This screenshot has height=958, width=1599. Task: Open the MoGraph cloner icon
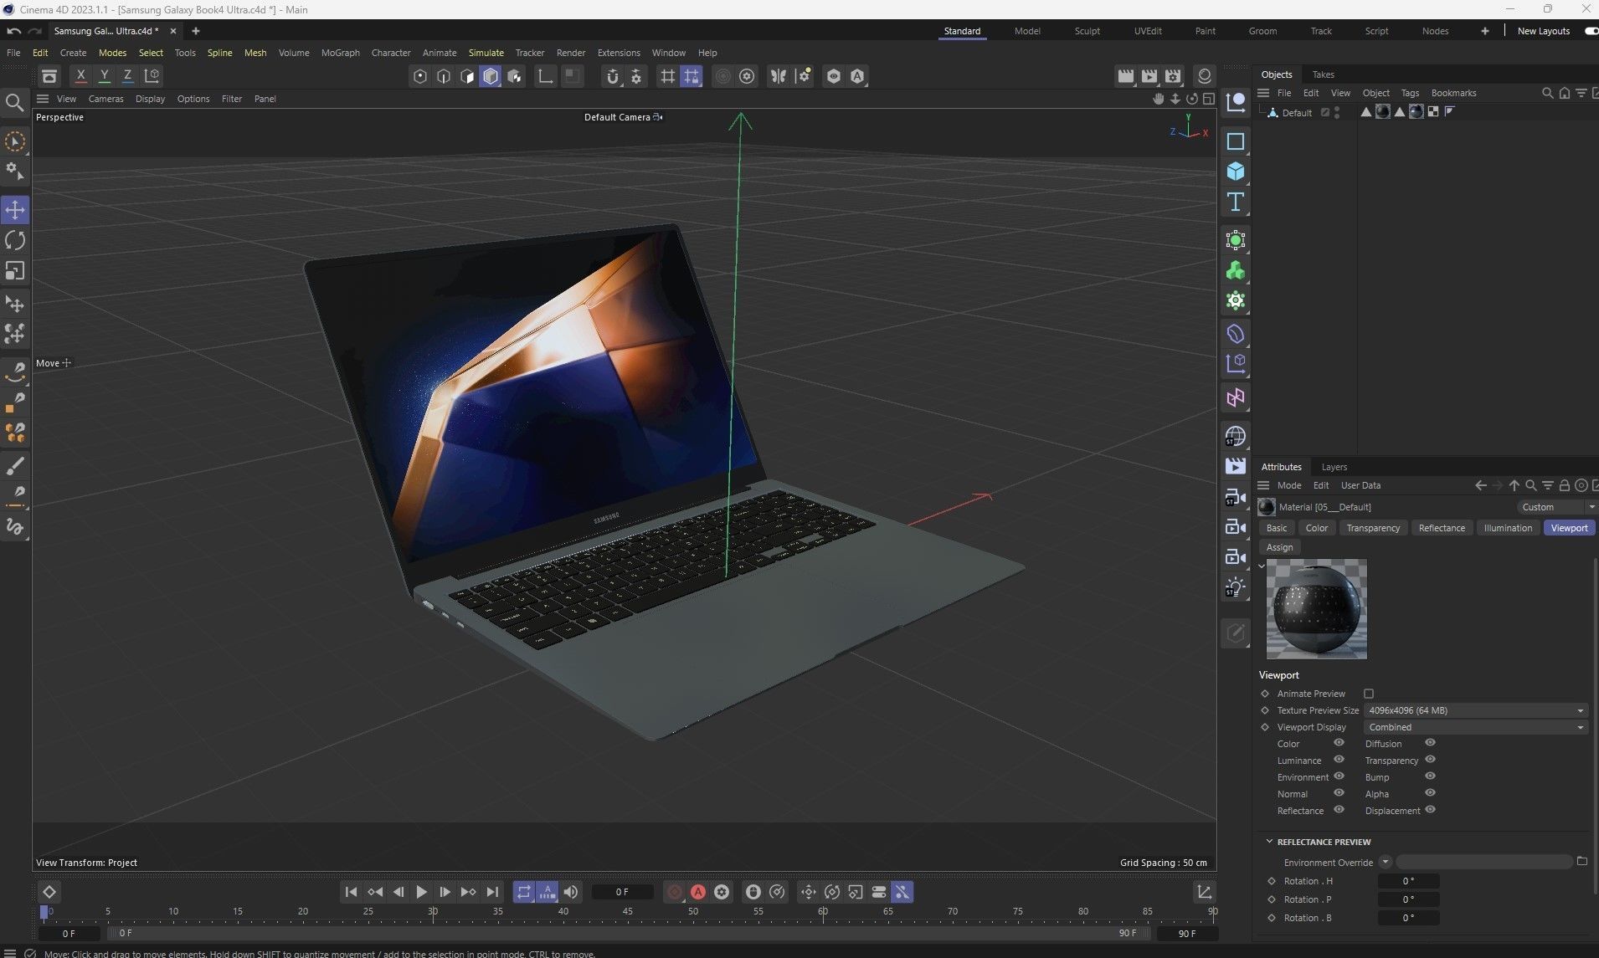1236,270
